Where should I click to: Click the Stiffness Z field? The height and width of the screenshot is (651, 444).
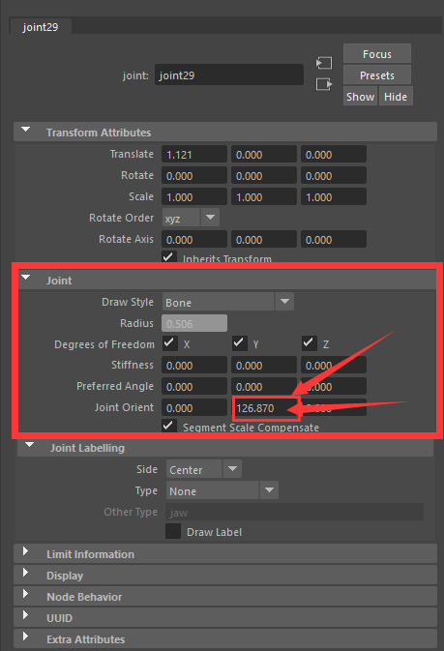point(334,366)
